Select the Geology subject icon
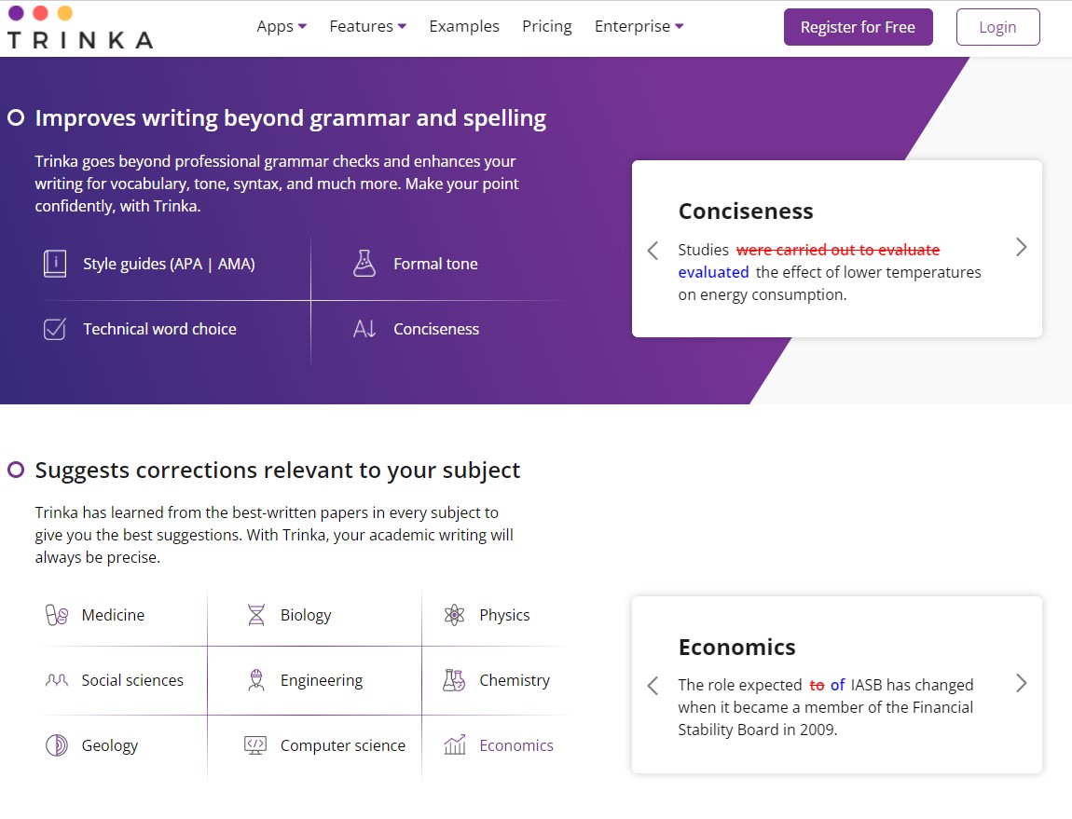Image resolution: width=1072 pixels, height=819 pixels. tap(56, 745)
